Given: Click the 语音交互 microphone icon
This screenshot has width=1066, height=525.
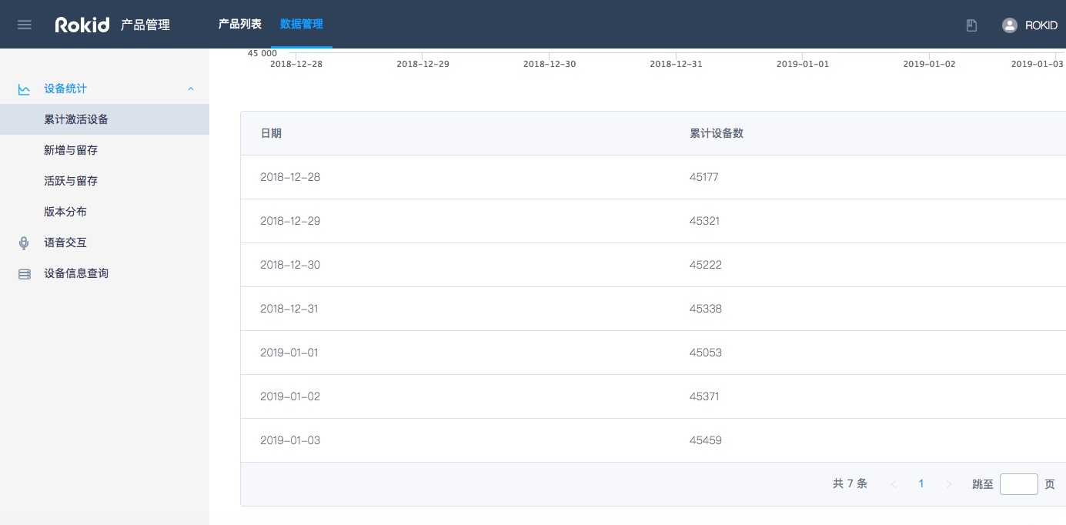Looking at the screenshot, I should click(x=25, y=243).
